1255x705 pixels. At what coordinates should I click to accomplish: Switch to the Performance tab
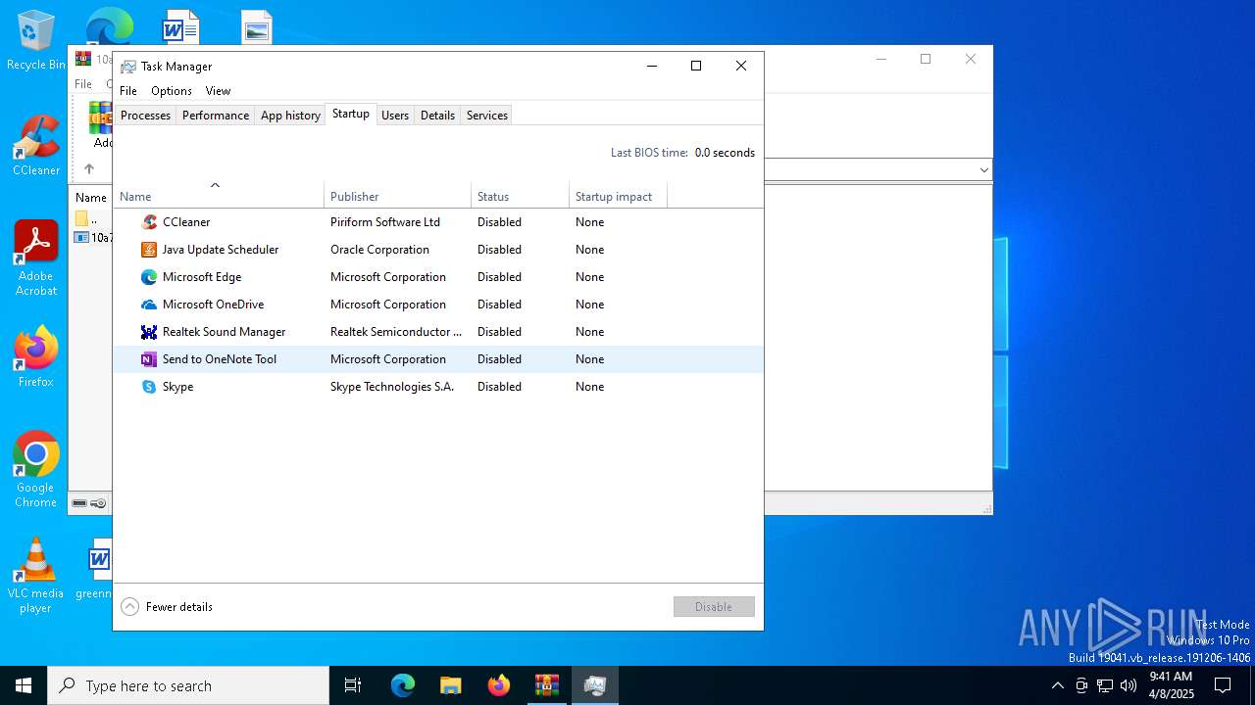click(x=216, y=116)
